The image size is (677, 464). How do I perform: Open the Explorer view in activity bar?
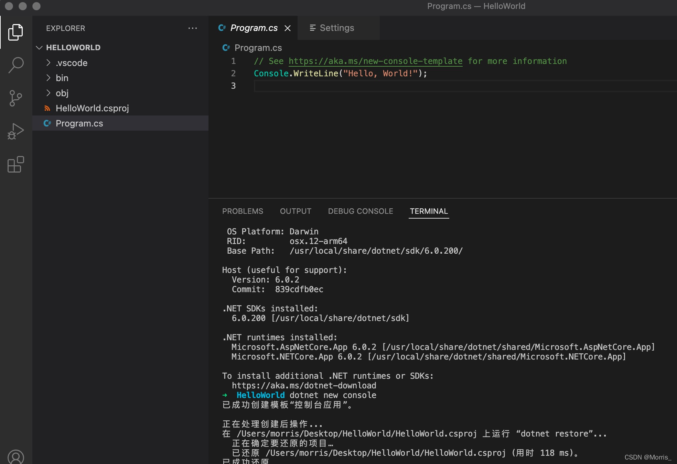click(15, 32)
